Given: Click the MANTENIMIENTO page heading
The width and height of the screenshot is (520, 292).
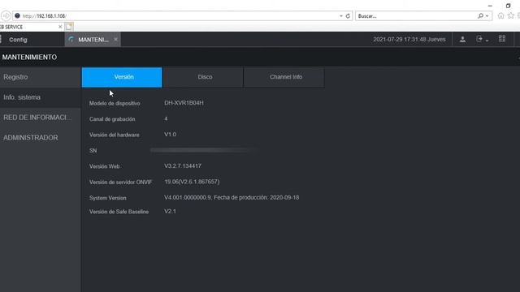Looking at the screenshot, I should [x=29, y=58].
